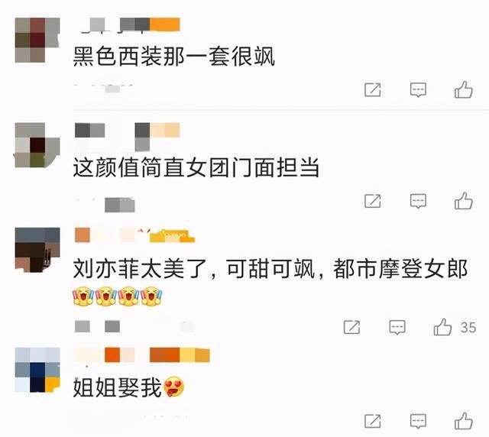Open avatar of the 刘亦菲太美了 commenter
Image resolution: width=489 pixels, height=437 pixels.
point(37,250)
